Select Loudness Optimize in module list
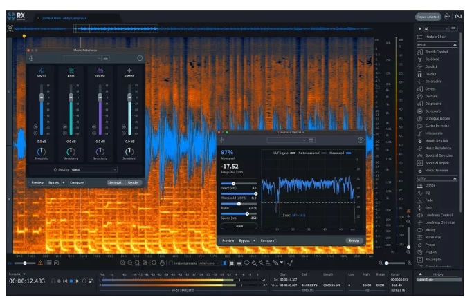 436,222
